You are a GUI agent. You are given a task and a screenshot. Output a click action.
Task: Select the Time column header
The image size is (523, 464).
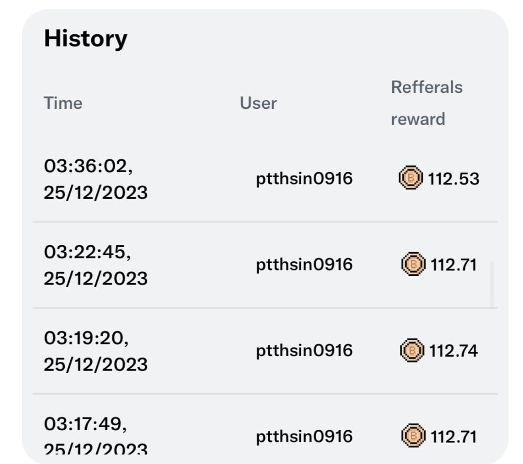63,103
